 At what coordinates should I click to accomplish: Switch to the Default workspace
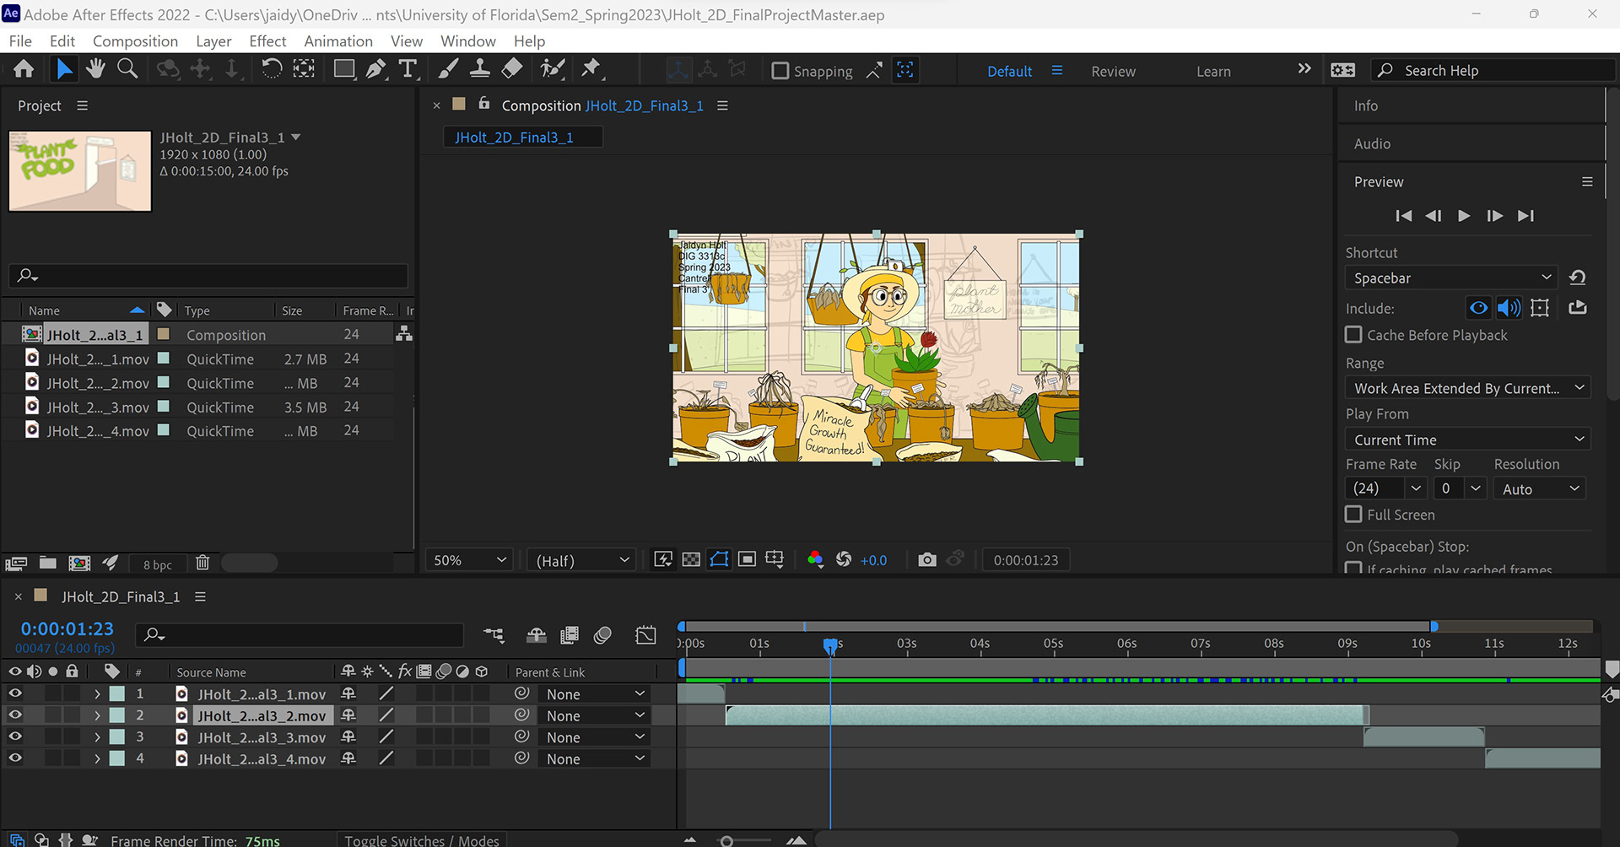(x=1010, y=72)
